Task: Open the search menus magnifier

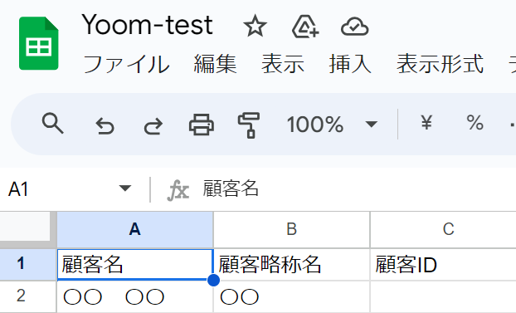Action: (52, 124)
